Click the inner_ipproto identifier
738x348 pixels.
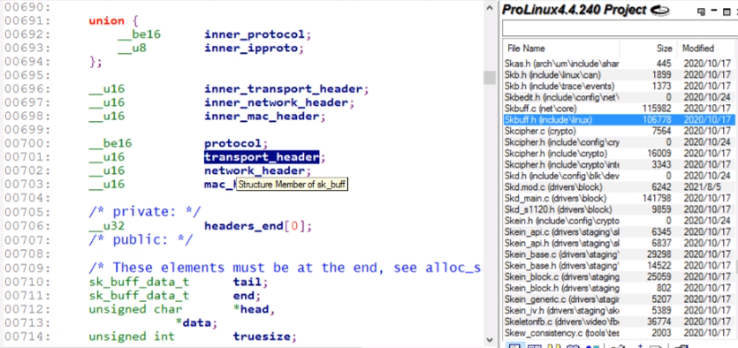click(x=251, y=48)
